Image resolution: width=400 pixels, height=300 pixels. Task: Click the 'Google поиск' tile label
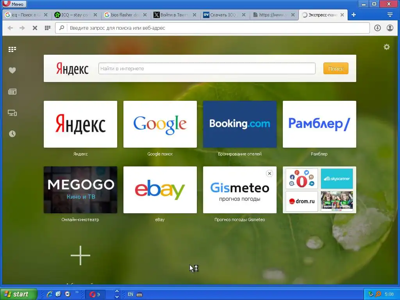(160, 154)
